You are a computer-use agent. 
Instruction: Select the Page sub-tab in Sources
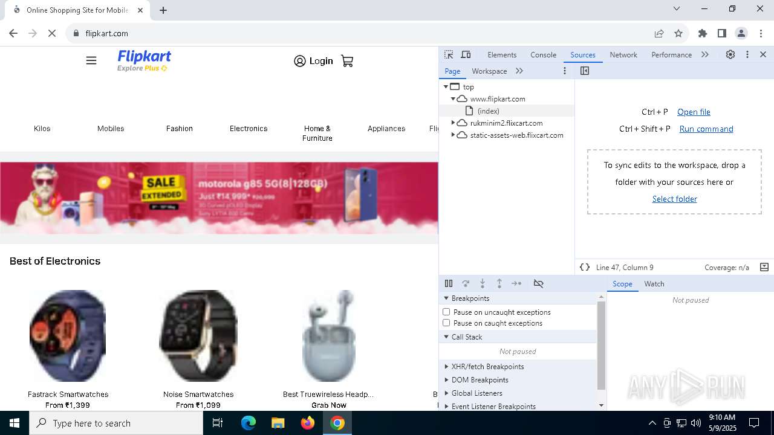click(452, 71)
